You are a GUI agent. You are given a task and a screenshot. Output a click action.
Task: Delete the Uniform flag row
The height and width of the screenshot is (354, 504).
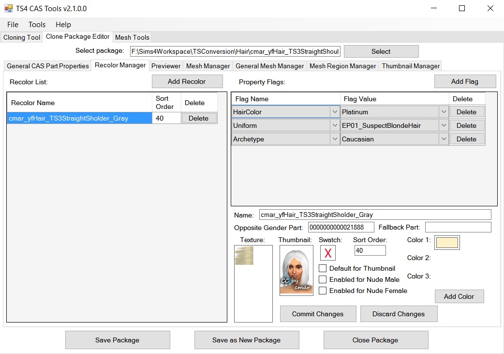point(466,125)
